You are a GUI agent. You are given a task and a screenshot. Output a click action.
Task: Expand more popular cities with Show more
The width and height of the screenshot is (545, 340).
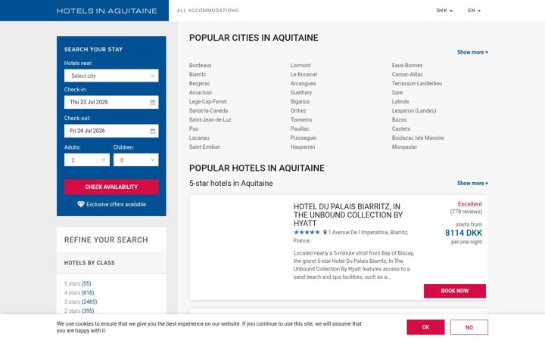coord(472,52)
